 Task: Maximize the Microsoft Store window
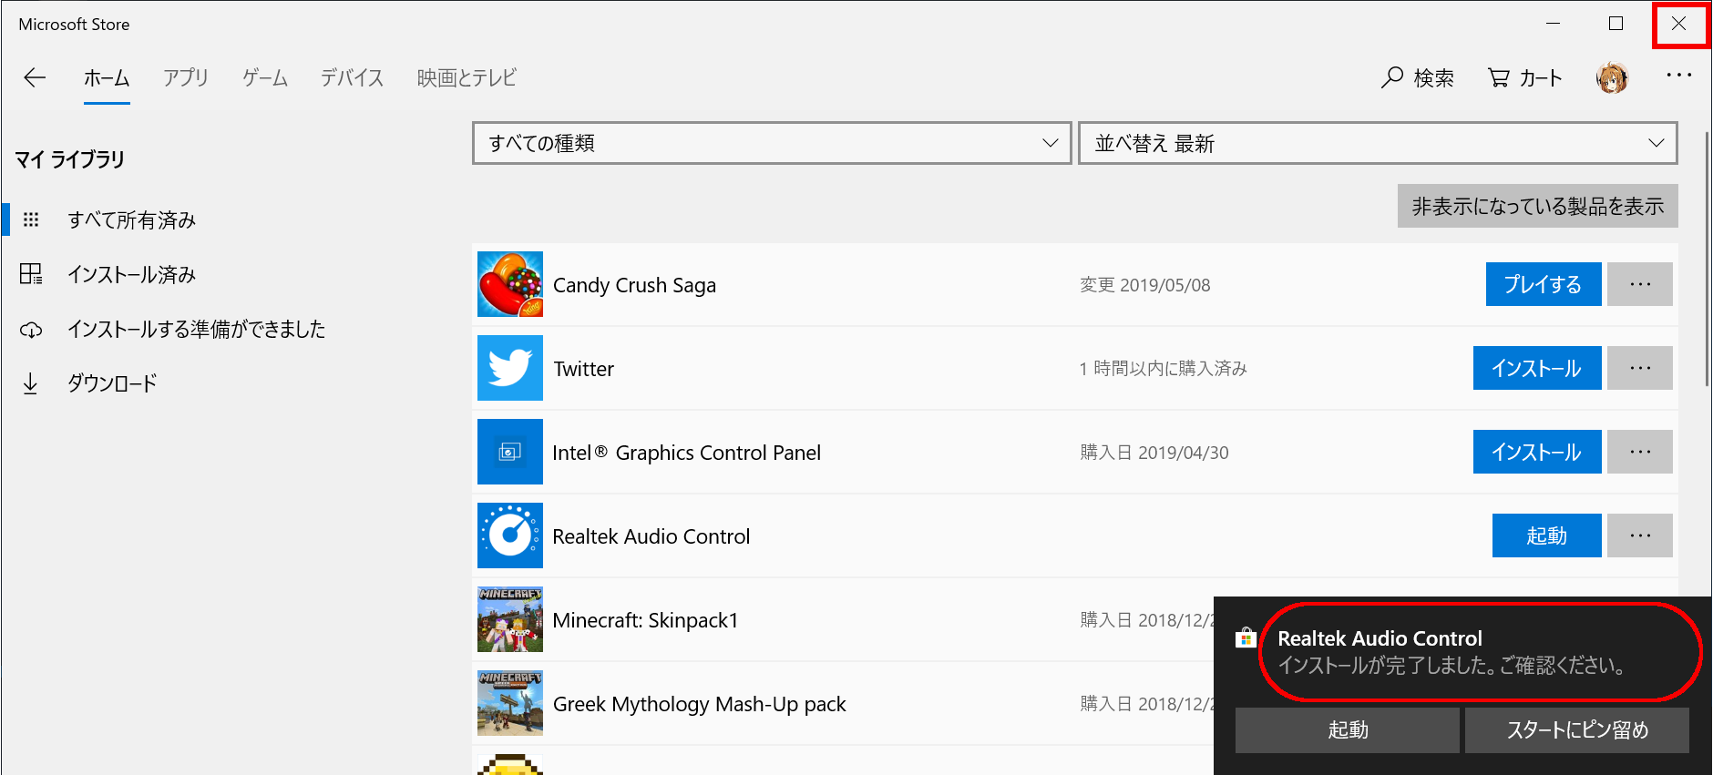click(x=1616, y=24)
